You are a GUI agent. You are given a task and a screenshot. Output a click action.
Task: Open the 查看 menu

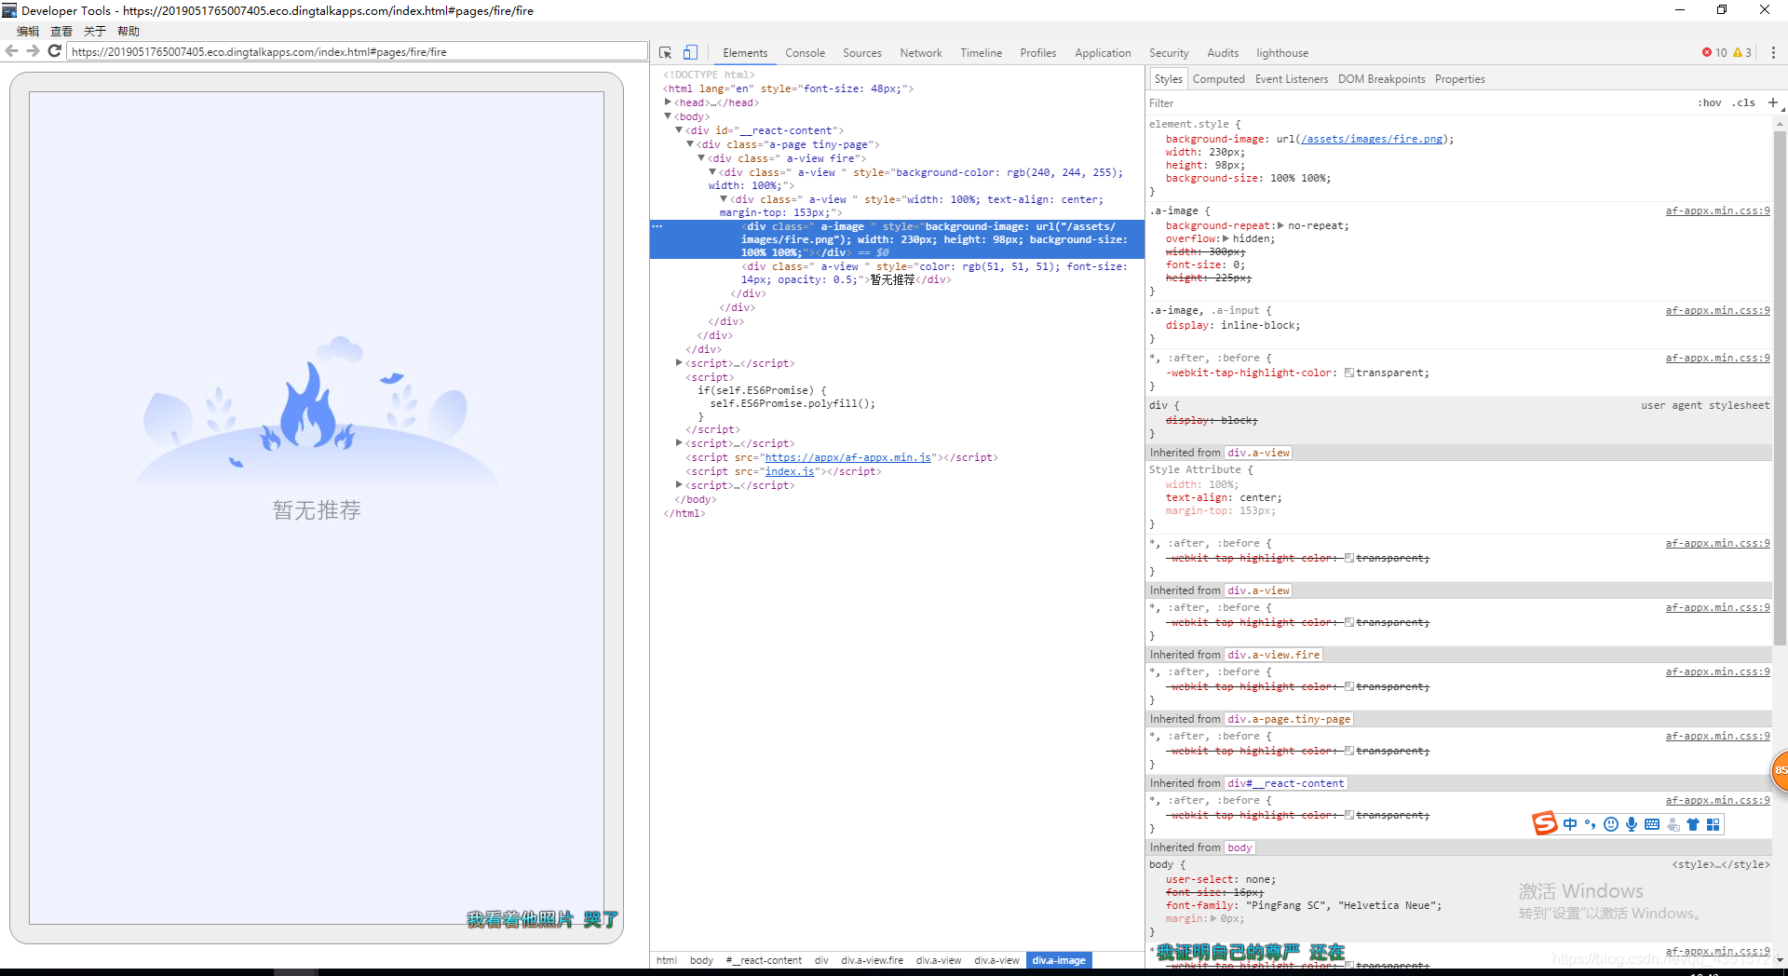click(x=61, y=32)
